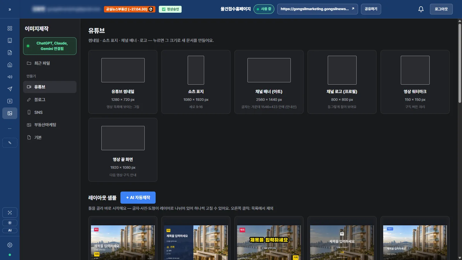
Task: Click the 공실뉴스부동산 subscription badge
Action: point(130,9)
